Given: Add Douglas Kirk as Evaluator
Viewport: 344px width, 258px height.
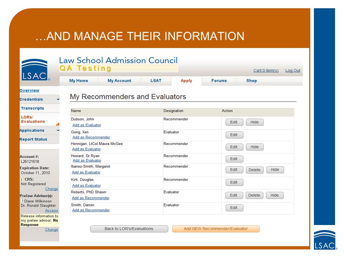Looking at the screenshot, I should click(86, 186).
